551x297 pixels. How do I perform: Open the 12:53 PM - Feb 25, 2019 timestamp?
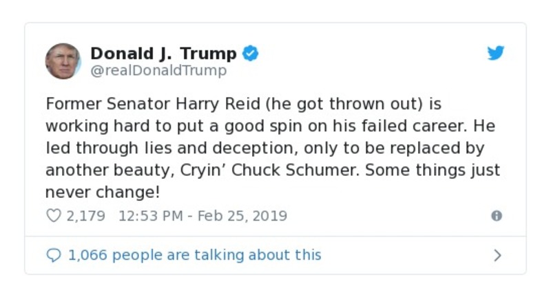(x=202, y=216)
